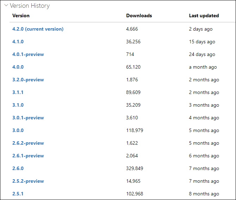Screen dimensions: 236x200
Task: Open the 2.6.2-preview version
Action: [x=28, y=143]
